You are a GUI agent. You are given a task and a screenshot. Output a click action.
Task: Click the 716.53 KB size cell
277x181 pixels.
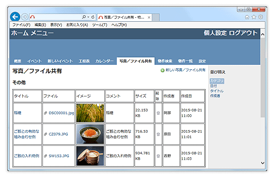144,134
